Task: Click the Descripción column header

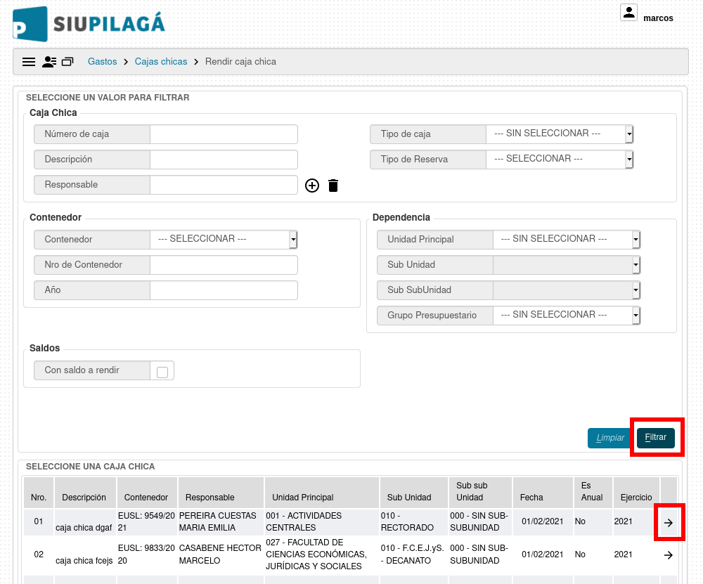Action: click(x=85, y=493)
